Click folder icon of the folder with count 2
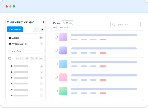The height and width of the screenshot is (108, 148). point(12,78)
